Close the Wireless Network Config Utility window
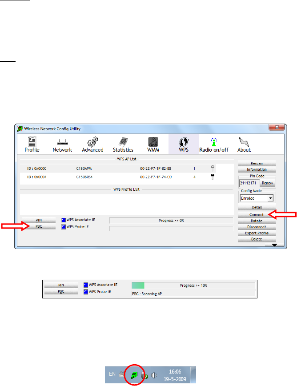Image resolution: width=297 pixels, height=386 pixels. pyautogui.click(x=277, y=127)
